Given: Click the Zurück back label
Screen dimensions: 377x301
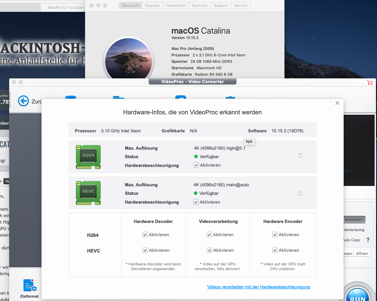Looking at the screenshot, I should 36,101.
